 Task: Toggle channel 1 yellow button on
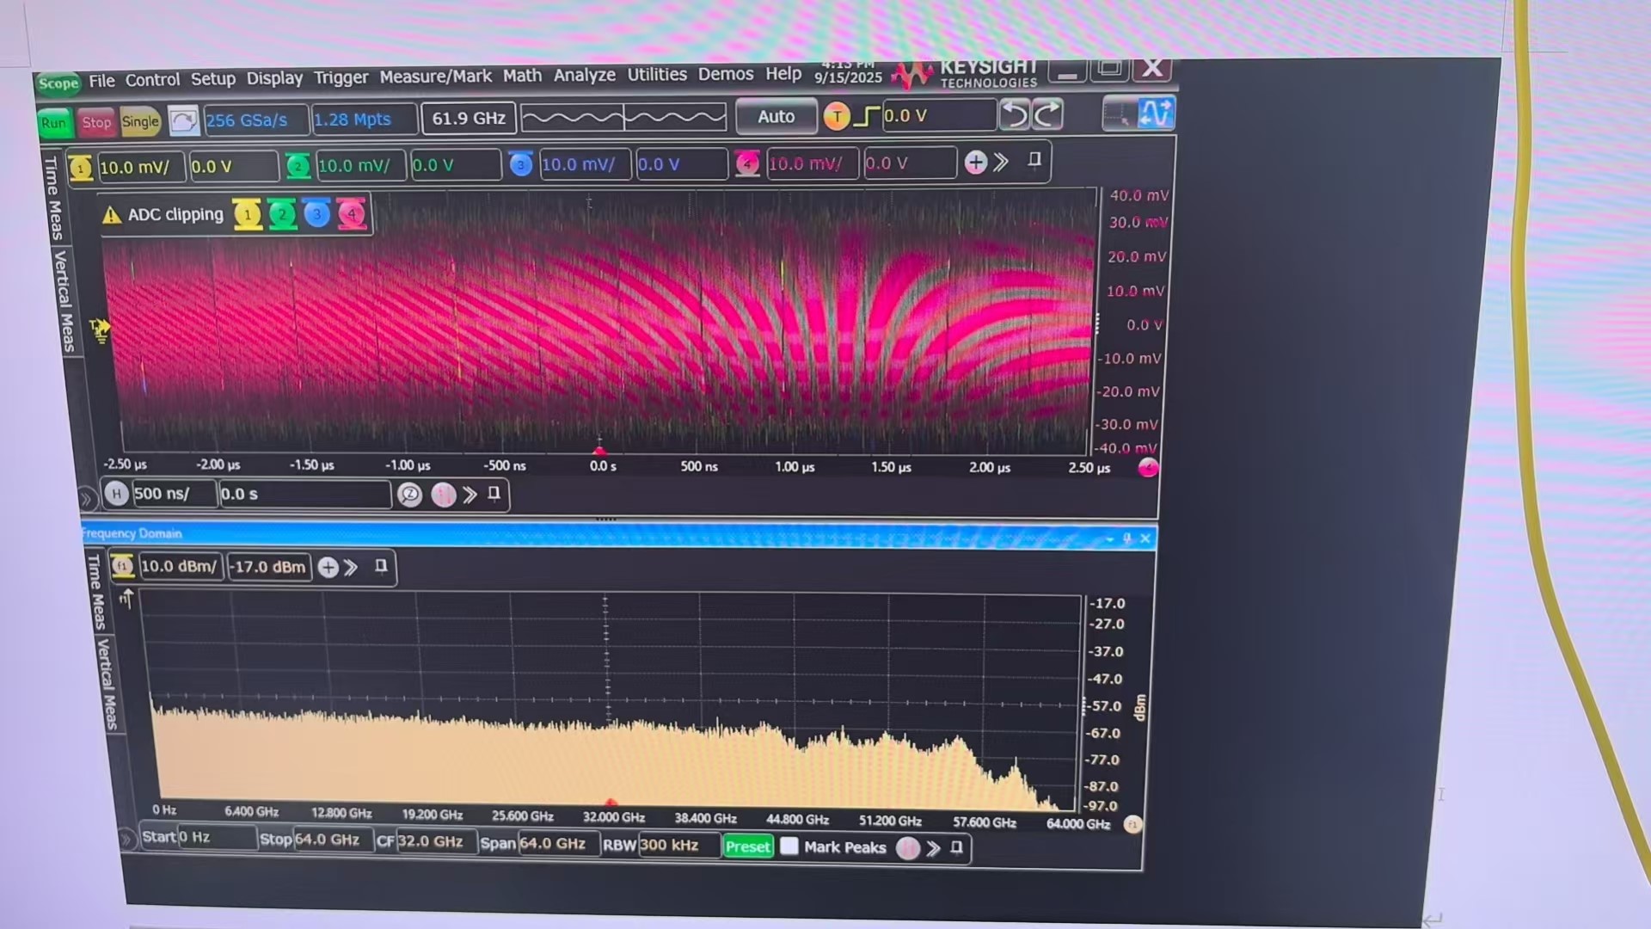[80, 168]
